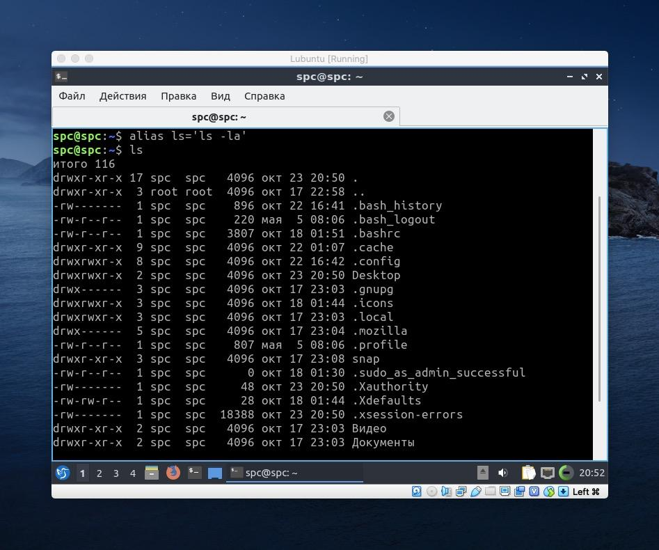Click the VirtualBox hard disk status icon

[415, 492]
